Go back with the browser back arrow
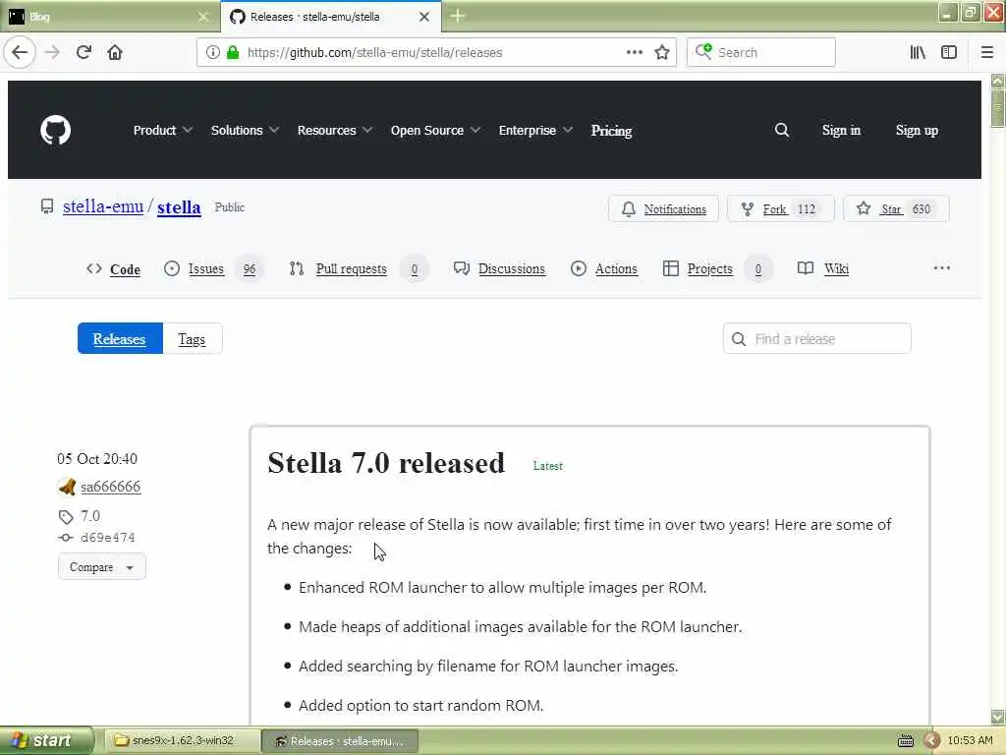The height and width of the screenshot is (755, 1006). pyautogui.click(x=20, y=52)
